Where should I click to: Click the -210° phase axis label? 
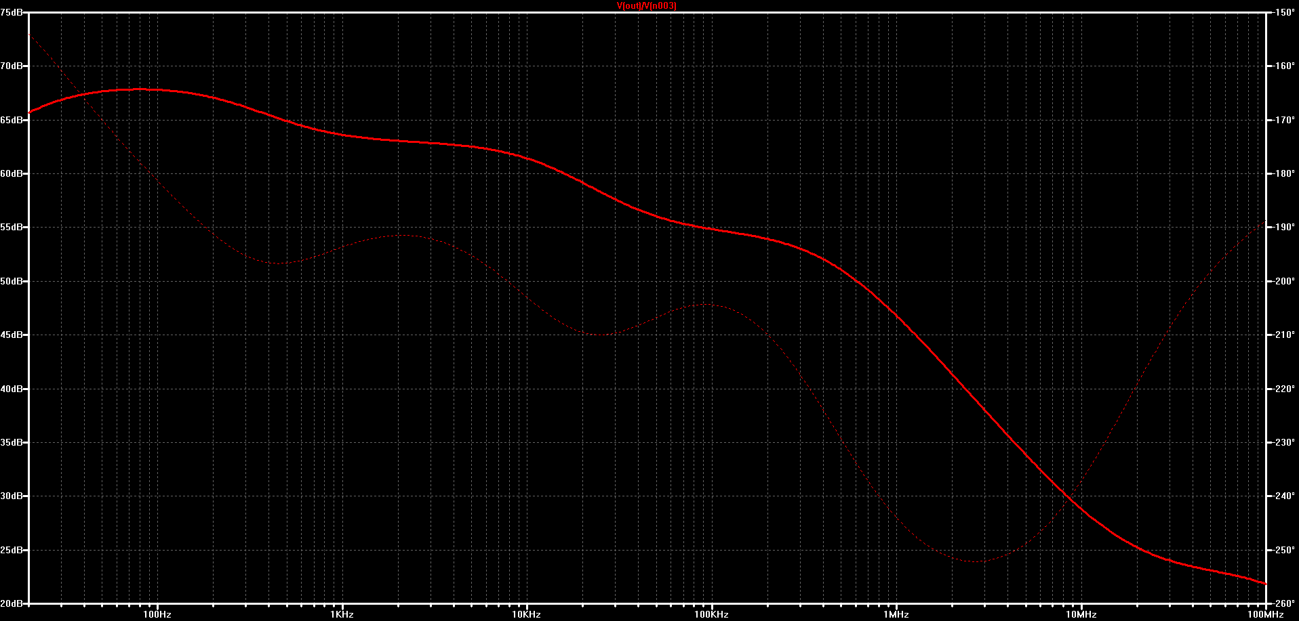[1284, 335]
